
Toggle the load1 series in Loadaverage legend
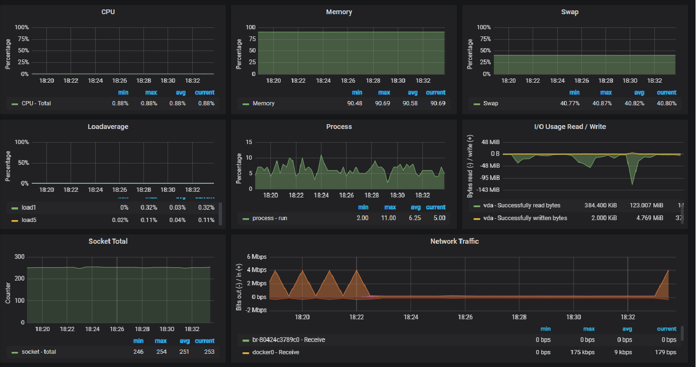[29, 207]
